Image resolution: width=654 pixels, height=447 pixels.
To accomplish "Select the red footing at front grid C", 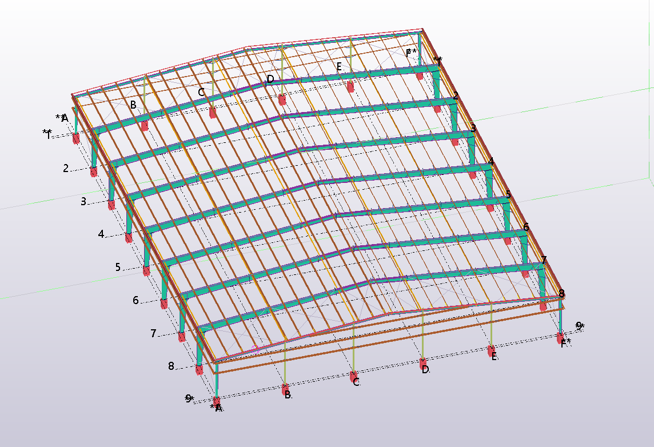I will (x=354, y=376).
